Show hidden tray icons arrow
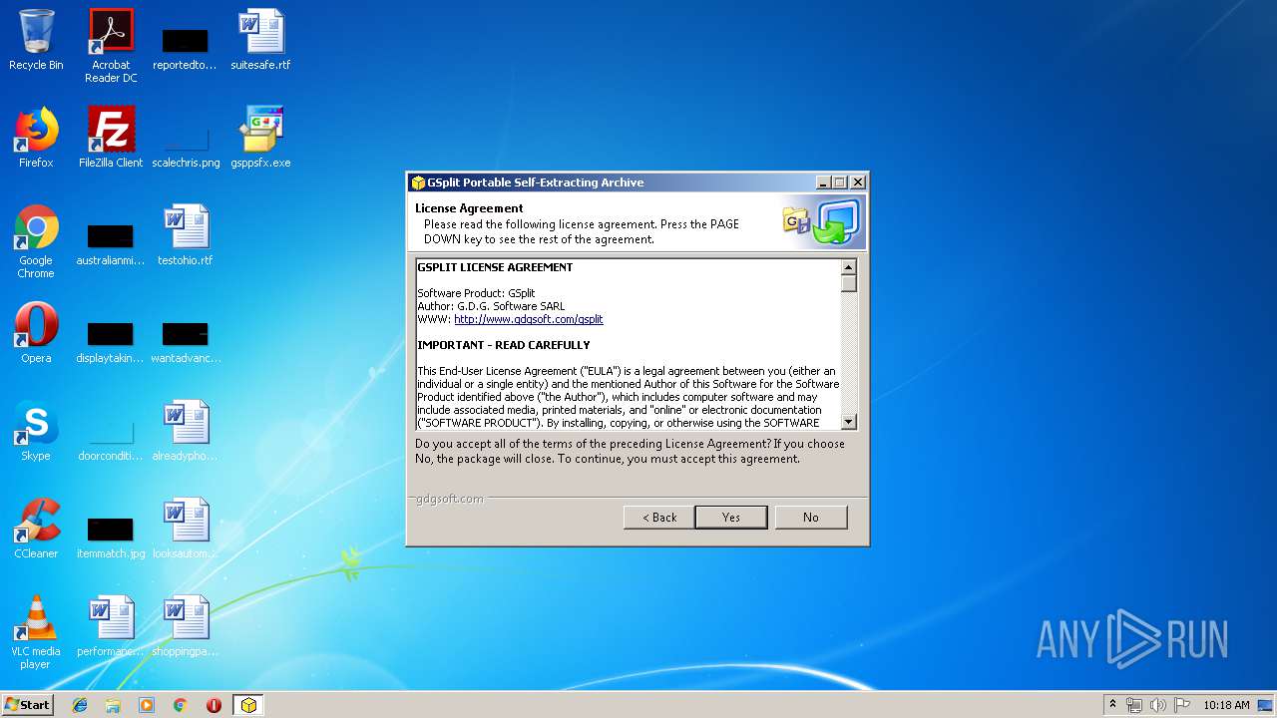Image resolution: width=1277 pixels, height=718 pixels. [1112, 705]
